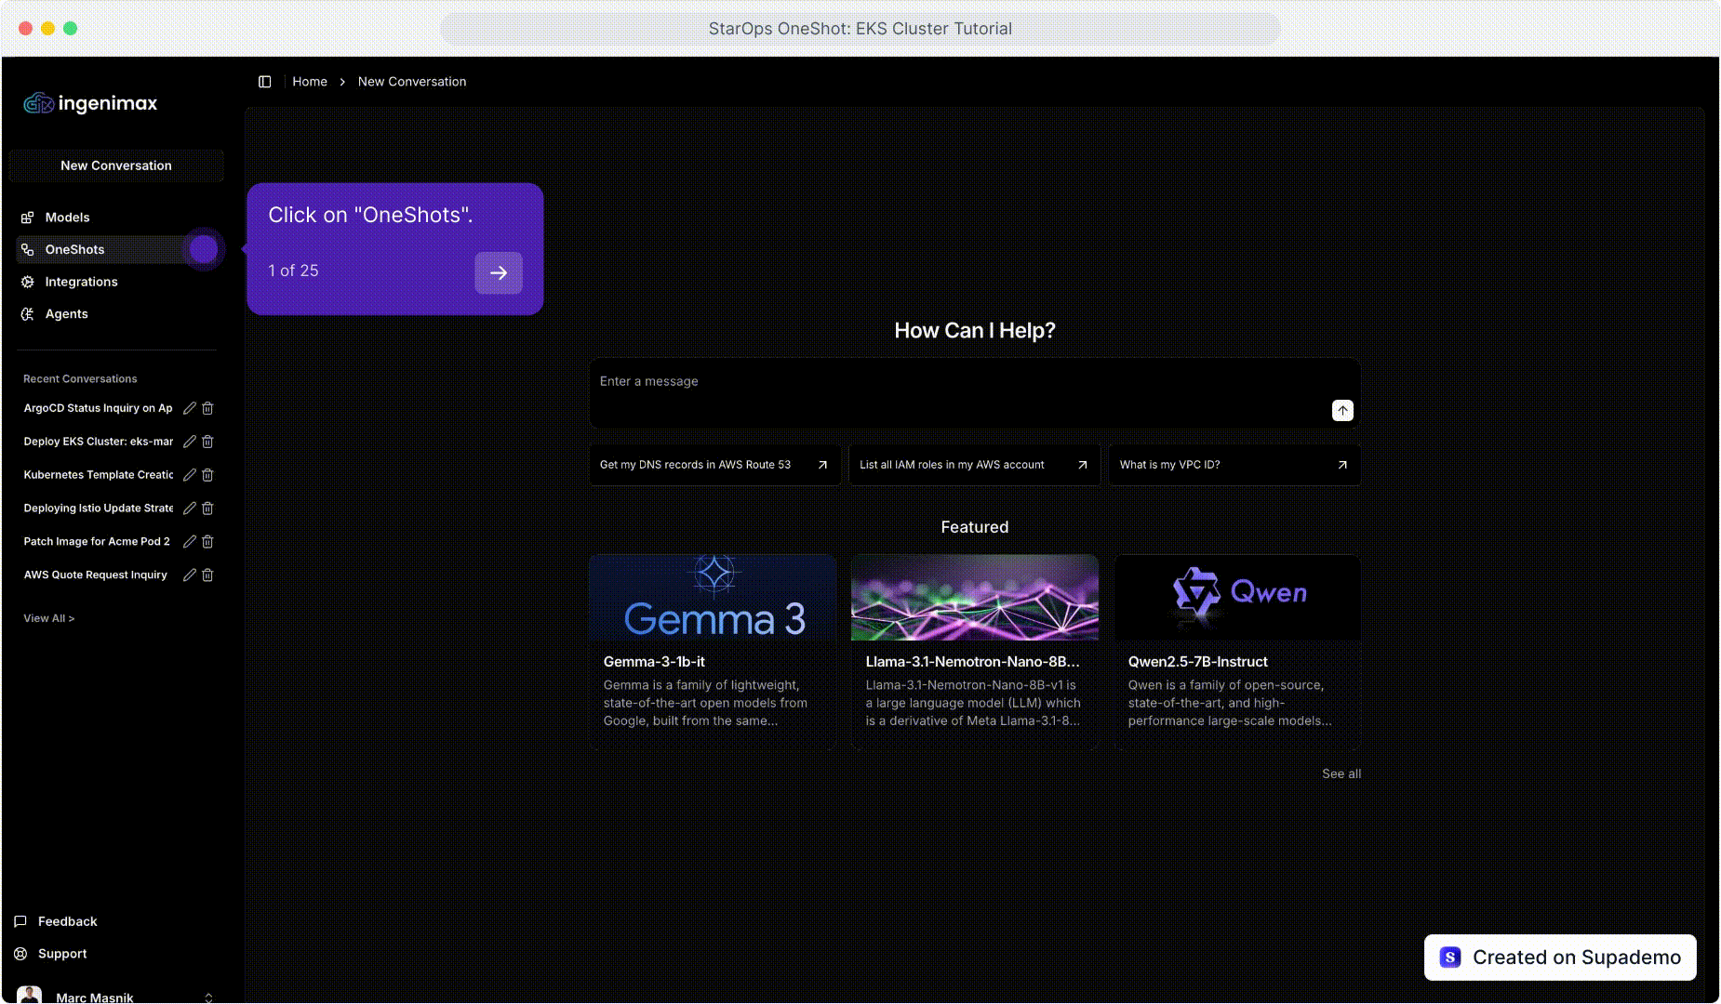Advance the tour with the next arrow
1721x1004 pixels.
click(498, 272)
